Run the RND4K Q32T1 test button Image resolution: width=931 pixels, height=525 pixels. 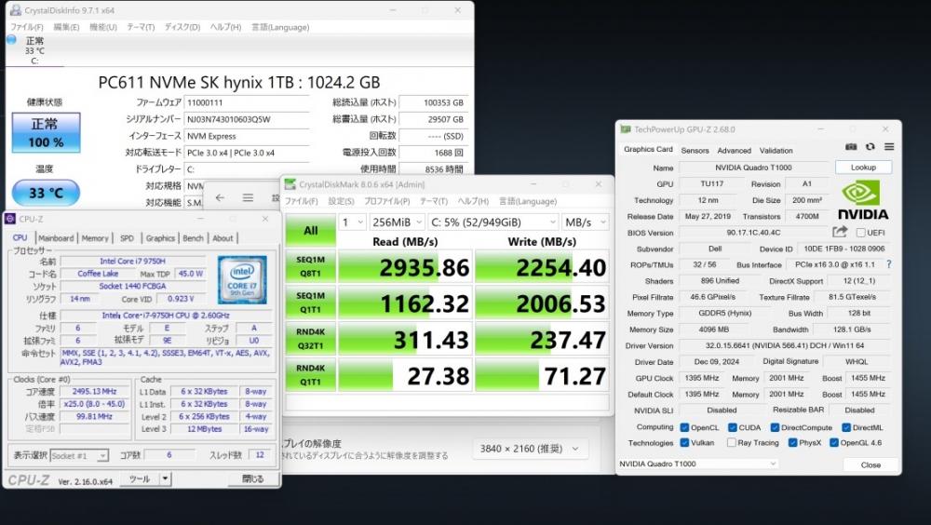click(311, 339)
